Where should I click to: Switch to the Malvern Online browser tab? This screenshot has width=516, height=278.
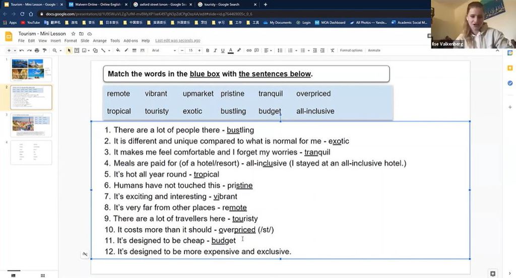coord(98,5)
